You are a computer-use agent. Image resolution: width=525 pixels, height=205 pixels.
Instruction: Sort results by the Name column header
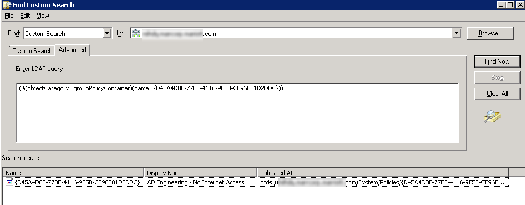[73, 172]
